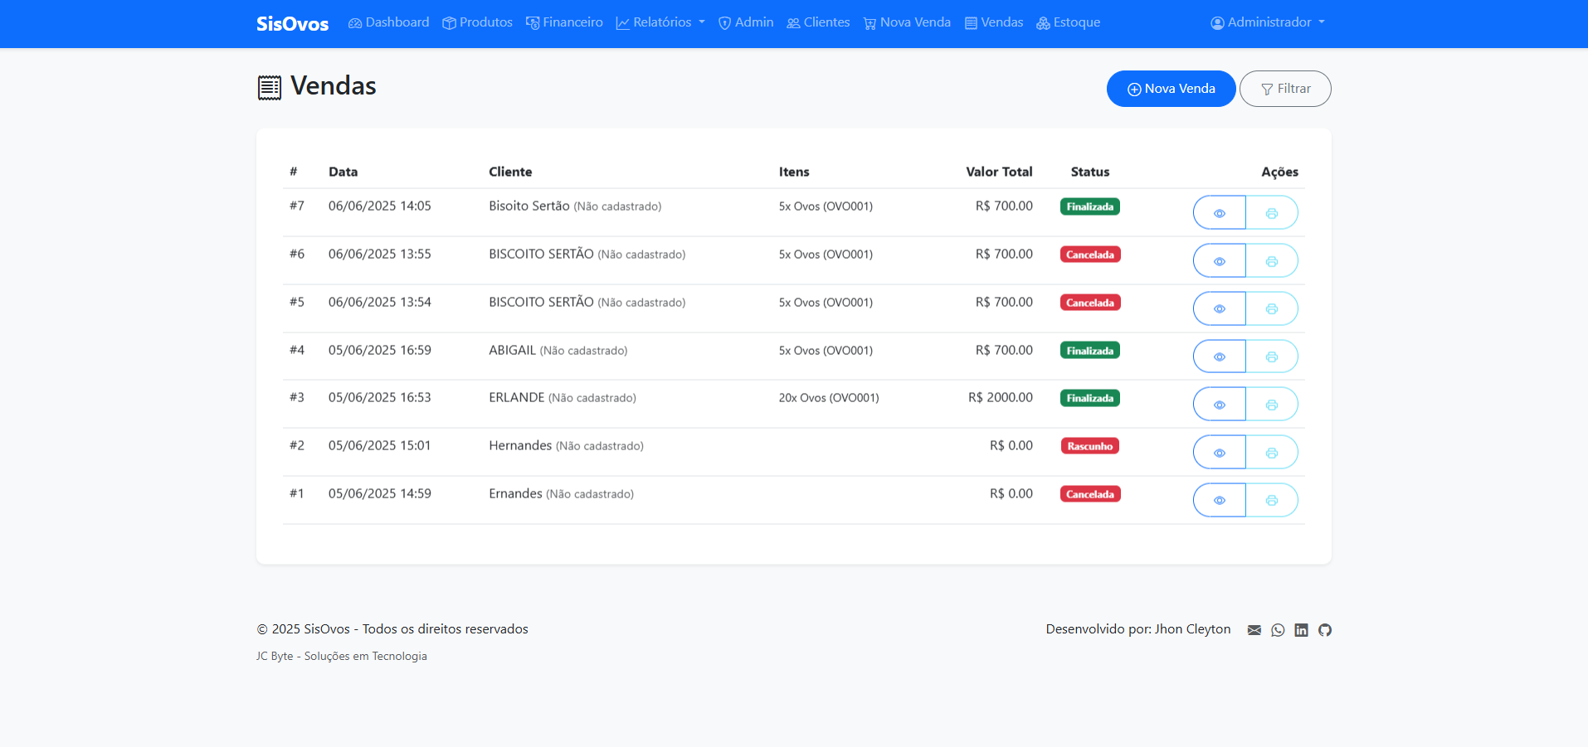Click the Finalizada status badge of sale #7

pos(1089,206)
